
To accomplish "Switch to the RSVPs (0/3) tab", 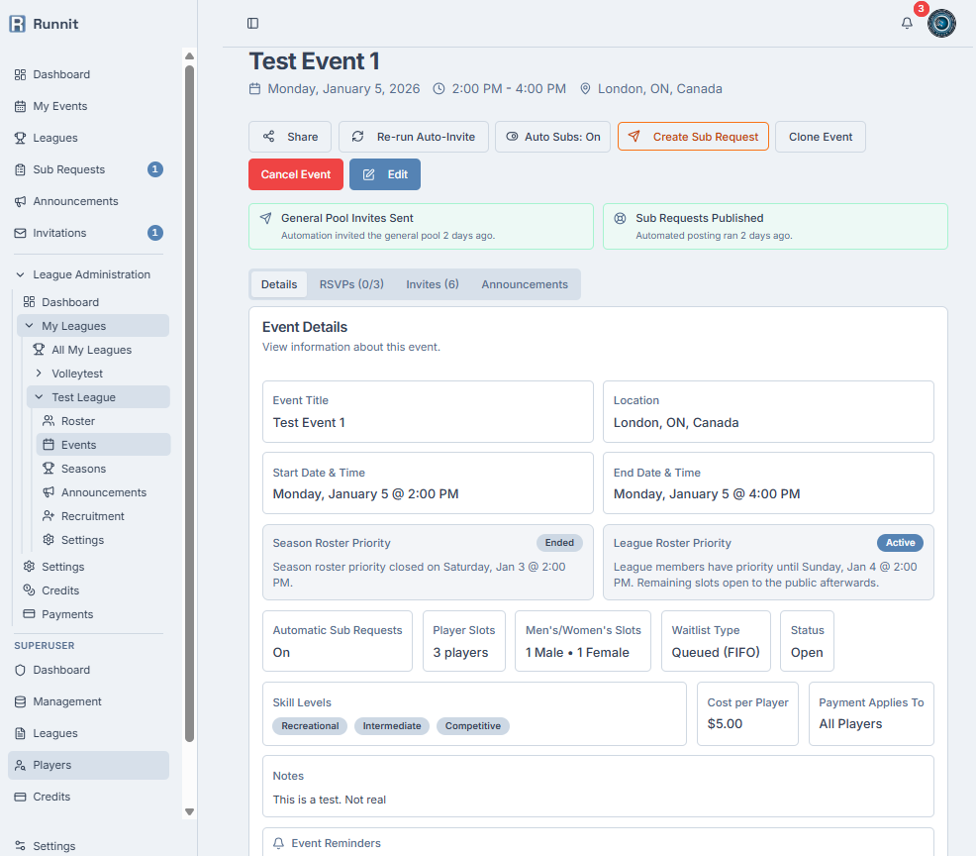I will coord(351,284).
